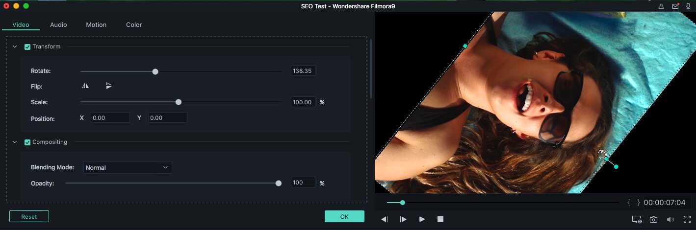Click the preview playhead scrubber
696x230 pixels.
coord(403,203)
